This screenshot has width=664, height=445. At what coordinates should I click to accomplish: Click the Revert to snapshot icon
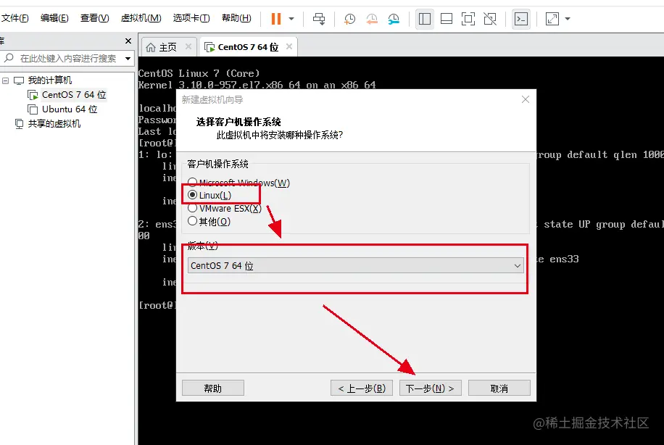coord(372,19)
